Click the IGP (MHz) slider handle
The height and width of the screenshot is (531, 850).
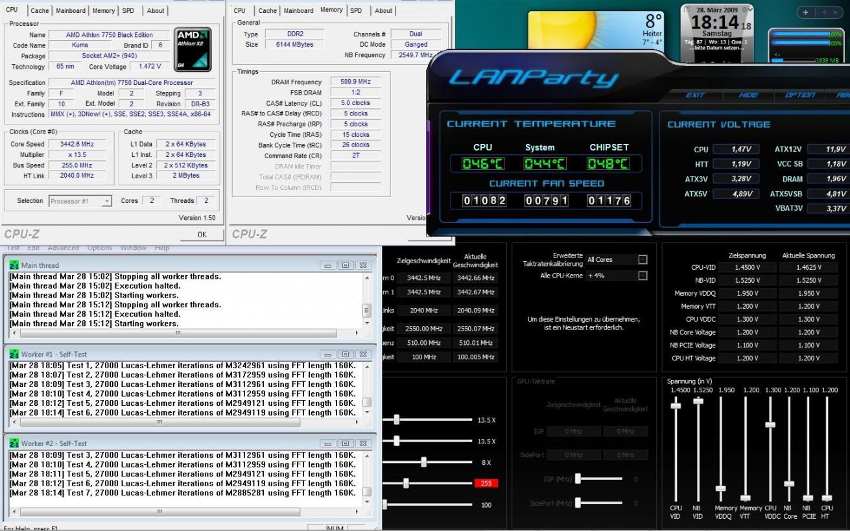tap(578, 479)
